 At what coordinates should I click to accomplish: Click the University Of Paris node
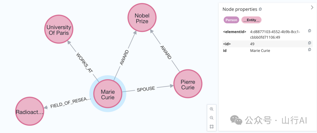click(x=59, y=30)
